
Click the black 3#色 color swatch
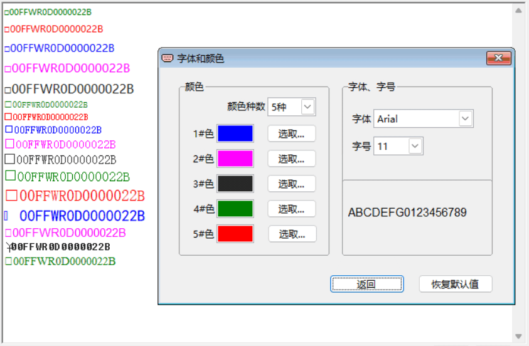pos(235,184)
